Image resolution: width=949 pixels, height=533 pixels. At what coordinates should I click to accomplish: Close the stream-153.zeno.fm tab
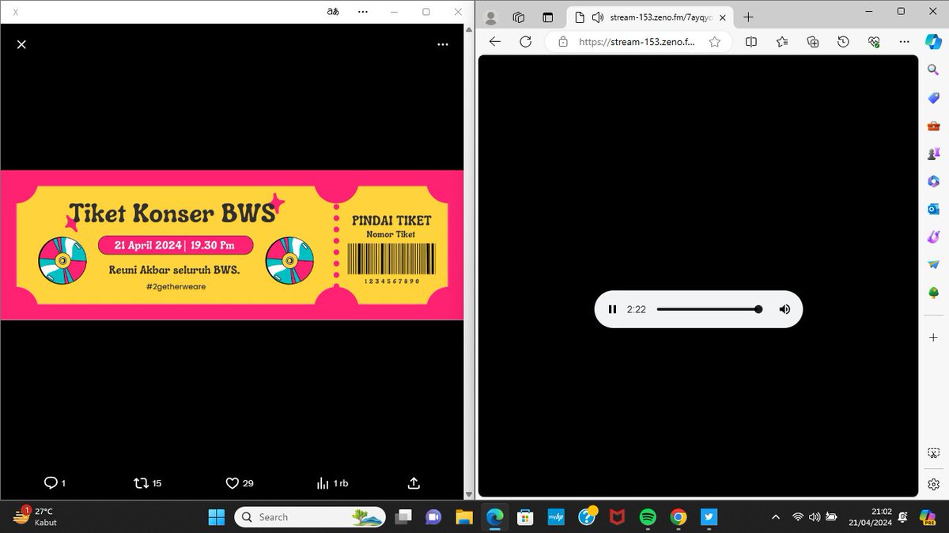(x=724, y=17)
